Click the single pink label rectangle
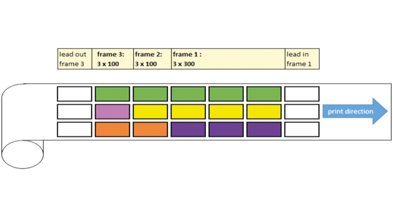This screenshot has width=393, height=219. (x=113, y=112)
